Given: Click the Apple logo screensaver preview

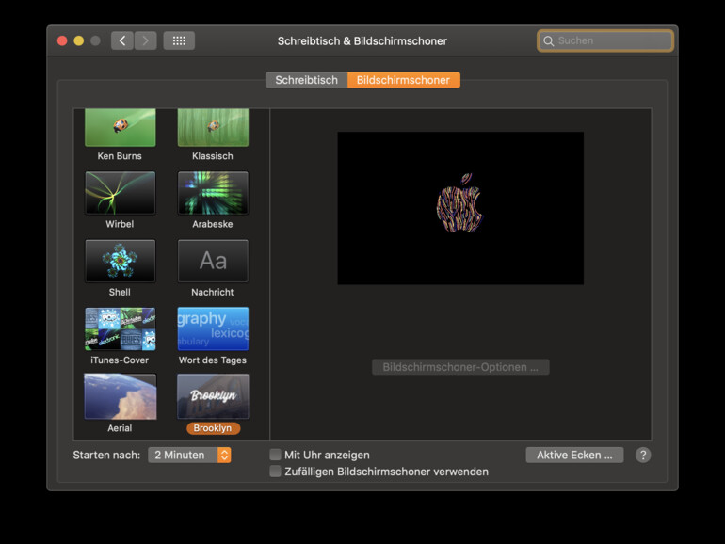Looking at the screenshot, I should pos(460,208).
